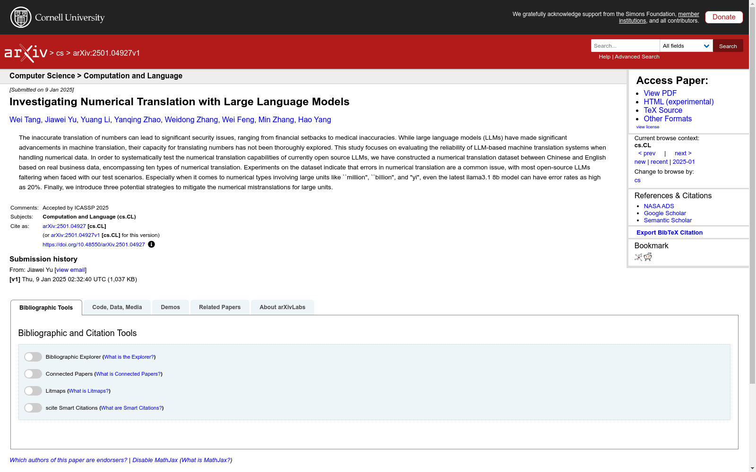The image size is (756, 472).
Task: Open NASA ADS citations link
Action: tap(659, 206)
